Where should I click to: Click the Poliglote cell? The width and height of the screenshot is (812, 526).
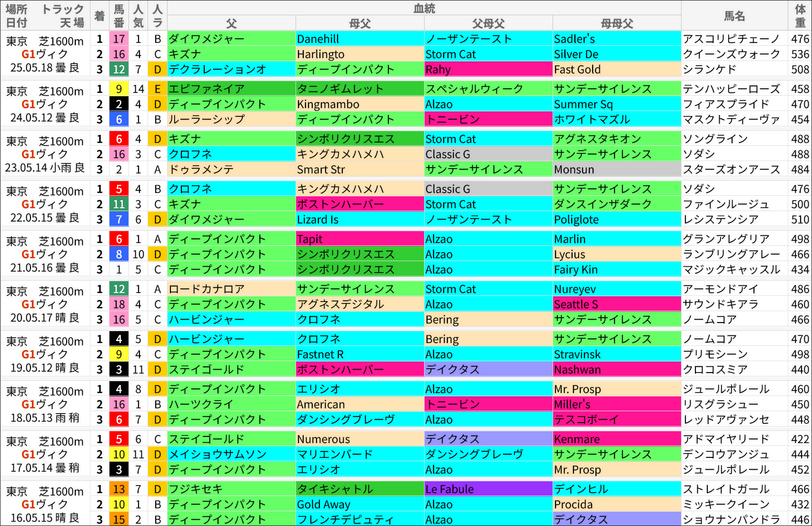617,220
